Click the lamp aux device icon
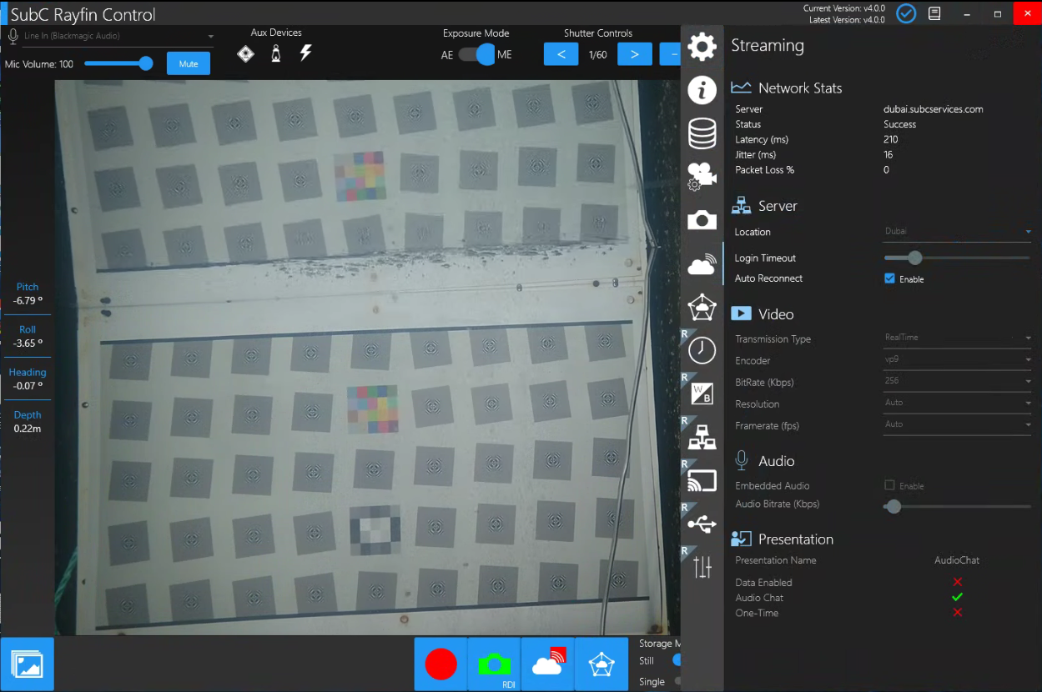The height and width of the screenshot is (692, 1042). (275, 54)
